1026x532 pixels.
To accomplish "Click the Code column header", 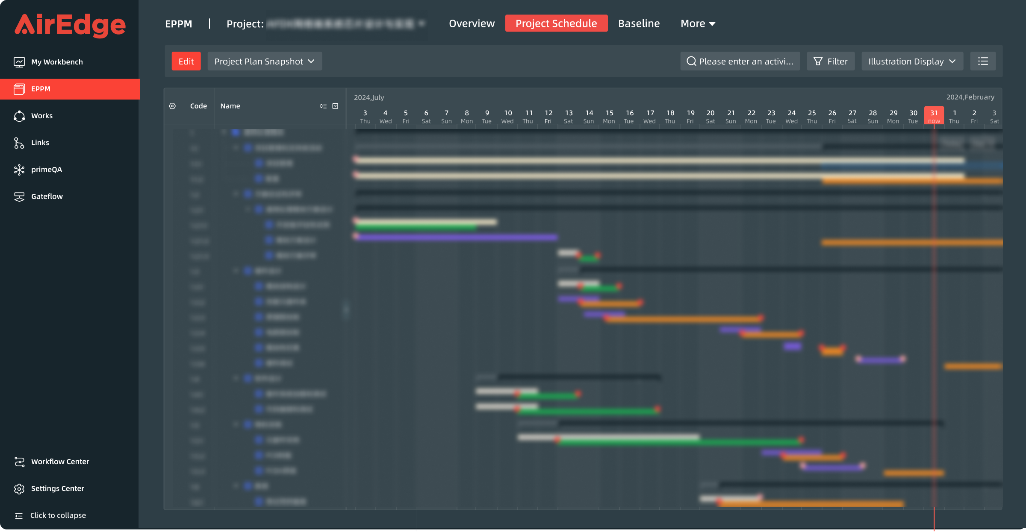I will point(198,106).
